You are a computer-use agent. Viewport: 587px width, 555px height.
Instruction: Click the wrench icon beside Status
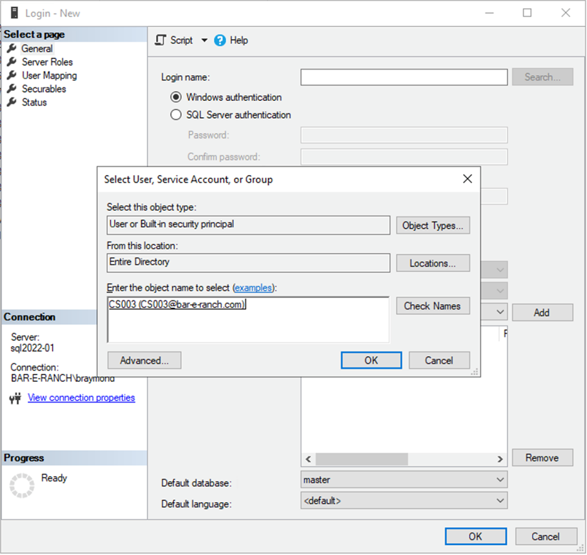coord(11,102)
